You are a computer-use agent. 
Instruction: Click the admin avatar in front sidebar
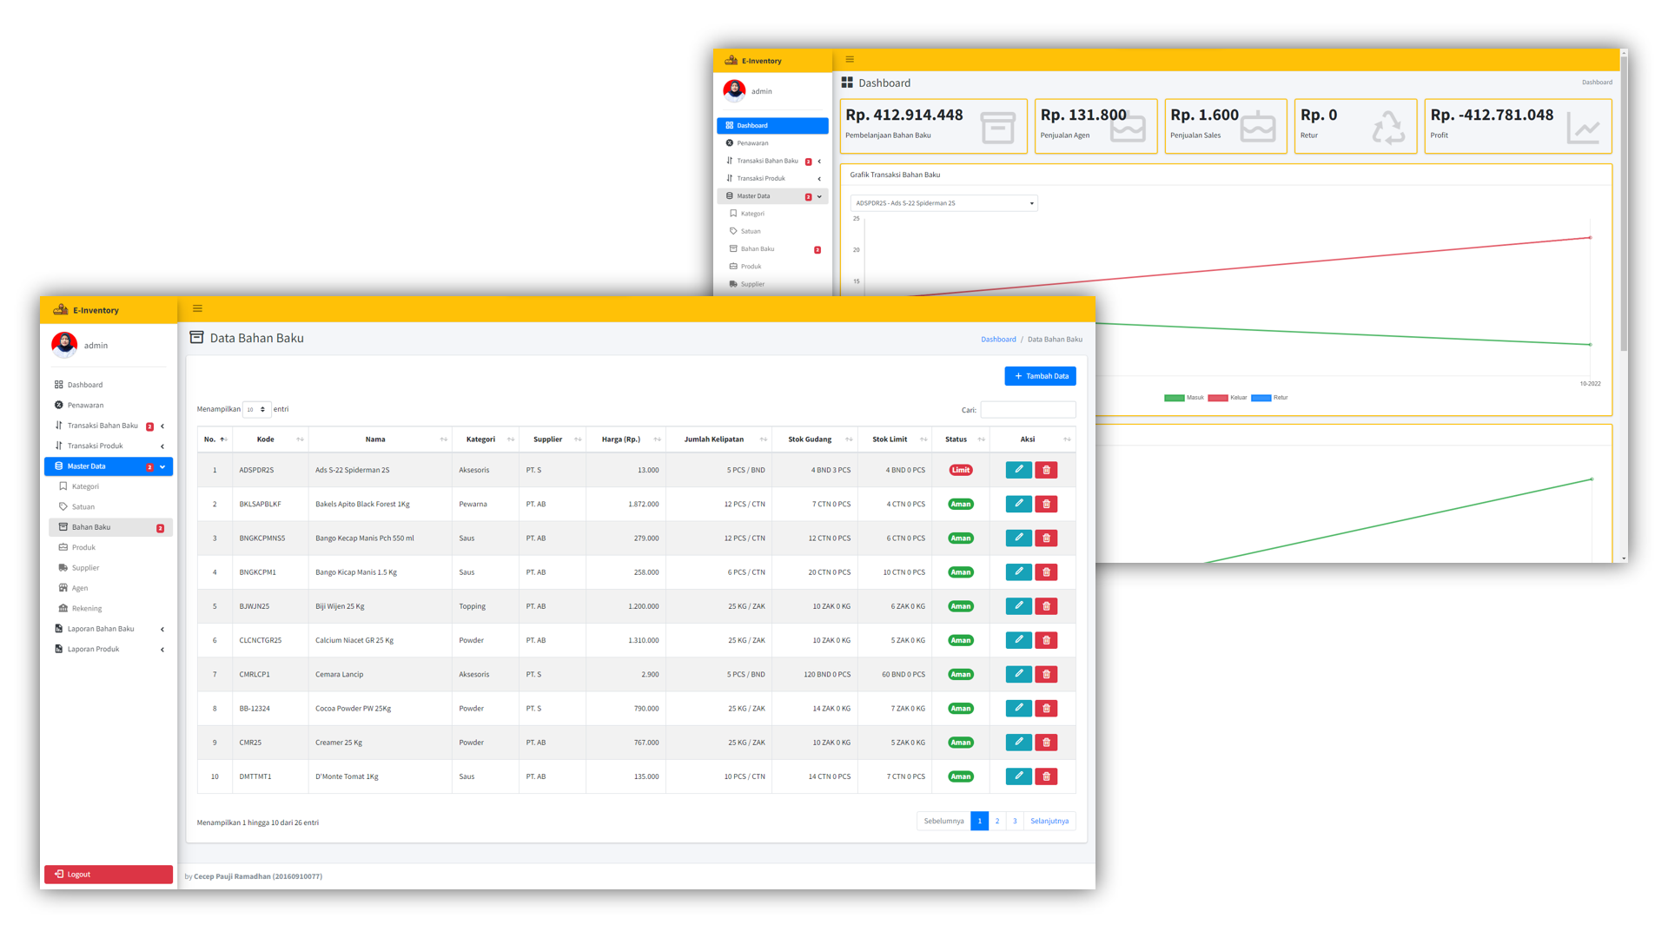(x=64, y=345)
